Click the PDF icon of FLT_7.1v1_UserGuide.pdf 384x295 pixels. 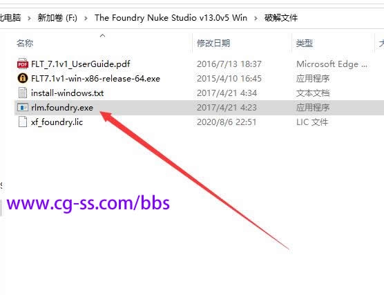[x=23, y=64]
